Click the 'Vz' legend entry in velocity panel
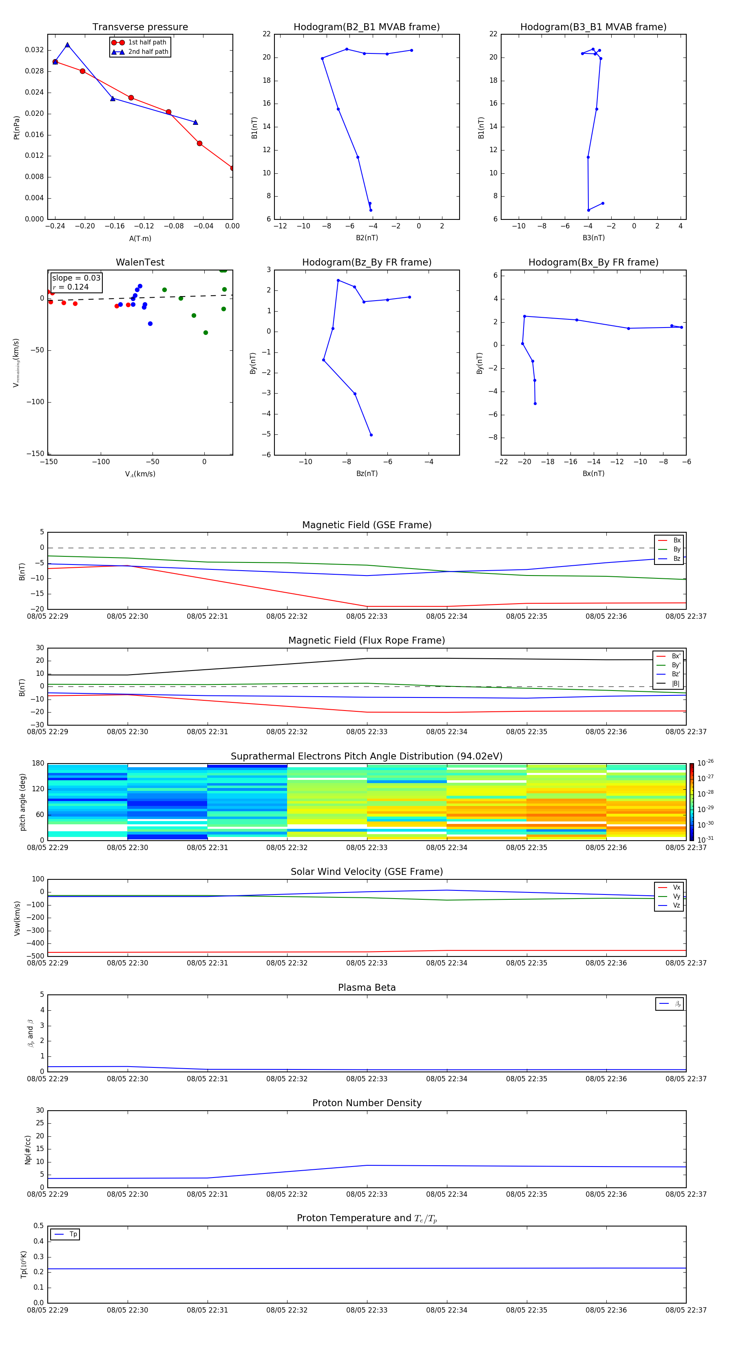734x1346 pixels. pos(669,905)
